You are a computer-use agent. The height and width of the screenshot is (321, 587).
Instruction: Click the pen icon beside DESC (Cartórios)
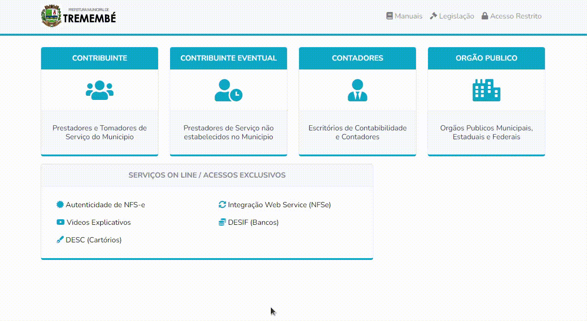point(60,240)
